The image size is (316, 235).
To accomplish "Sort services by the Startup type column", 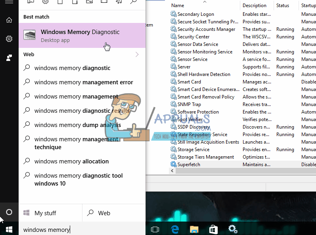I will [x=307, y=6].
